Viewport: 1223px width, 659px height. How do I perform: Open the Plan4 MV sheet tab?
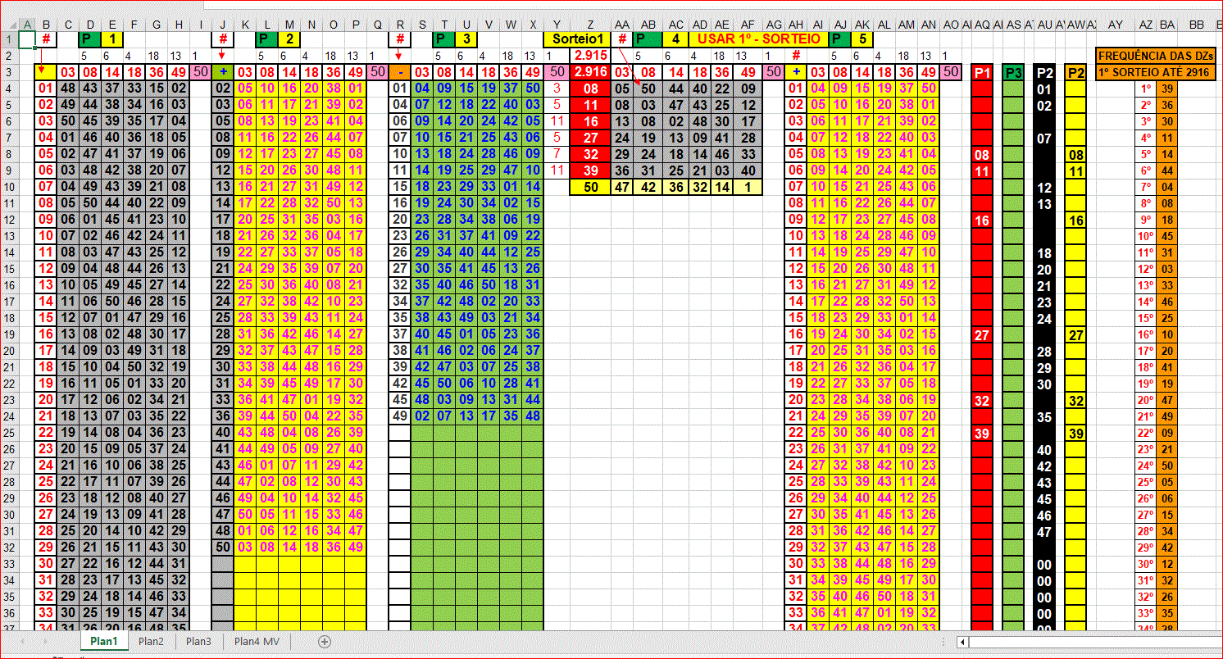[257, 642]
